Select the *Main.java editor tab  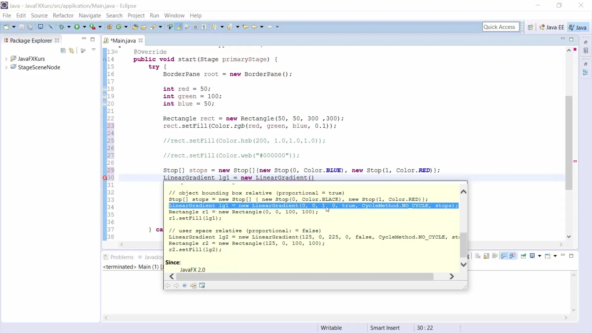pyautogui.click(x=123, y=40)
